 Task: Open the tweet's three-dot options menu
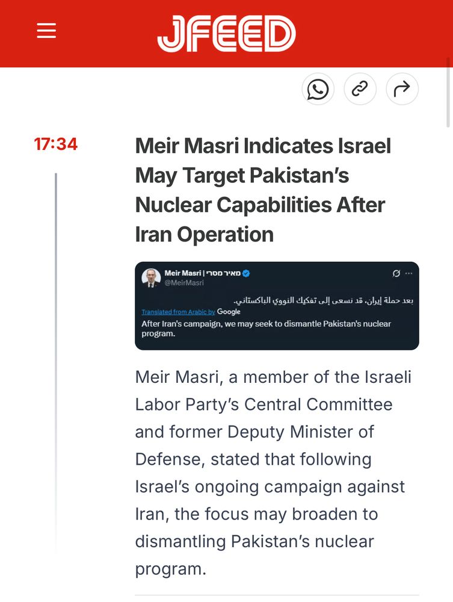pos(408,272)
